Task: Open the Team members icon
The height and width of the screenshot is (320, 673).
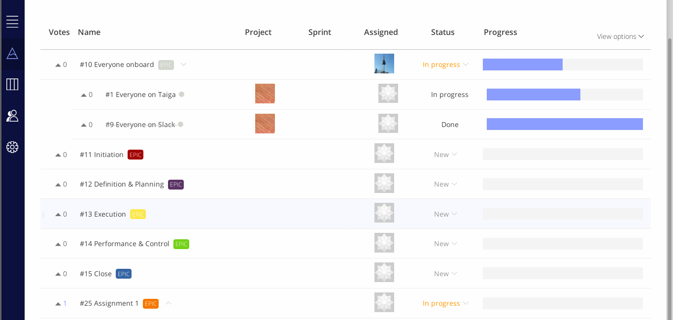Action: (x=12, y=116)
